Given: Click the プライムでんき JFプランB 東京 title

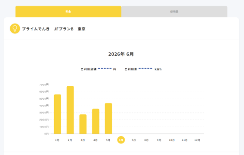Looking at the screenshot, I should pyautogui.click(x=54, y=29).
